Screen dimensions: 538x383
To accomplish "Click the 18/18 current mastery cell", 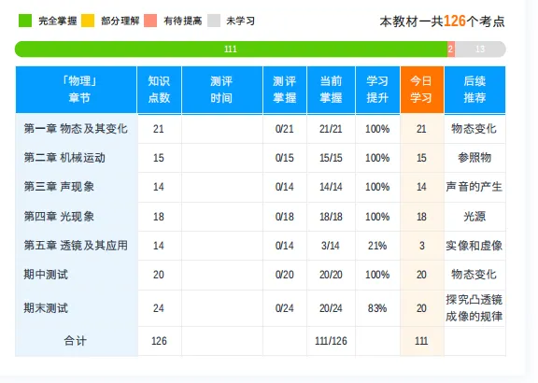I will click(x=331, y=217).
